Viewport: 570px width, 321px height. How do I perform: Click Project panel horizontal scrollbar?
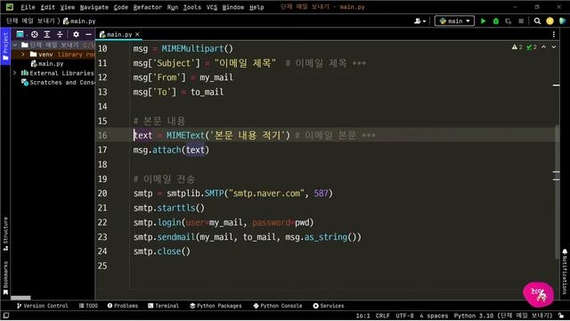(x=20, y=298)
